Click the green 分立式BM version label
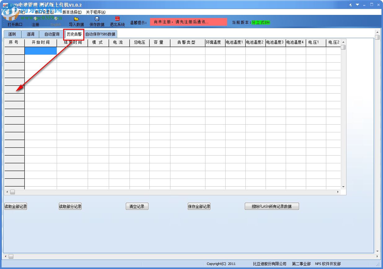This screenshot has width=383, height=269. click(x=261, y=22)
